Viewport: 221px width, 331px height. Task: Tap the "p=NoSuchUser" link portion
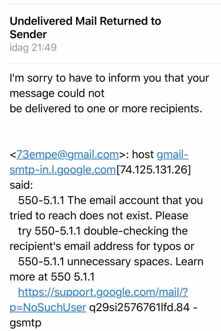[x=48, y=307]
